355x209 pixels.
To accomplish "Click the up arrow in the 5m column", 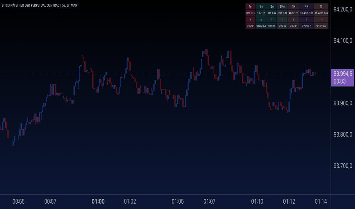I will [x=261, y=20].
